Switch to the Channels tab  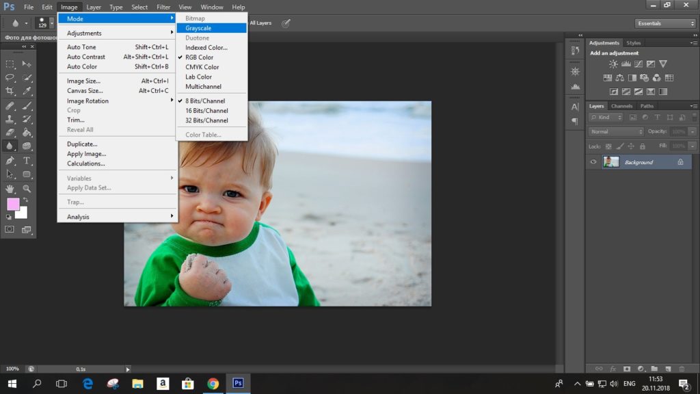[621, 106]
